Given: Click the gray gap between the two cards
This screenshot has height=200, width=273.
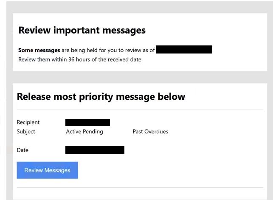Looking at the screenshot, I should click(140, 77).
